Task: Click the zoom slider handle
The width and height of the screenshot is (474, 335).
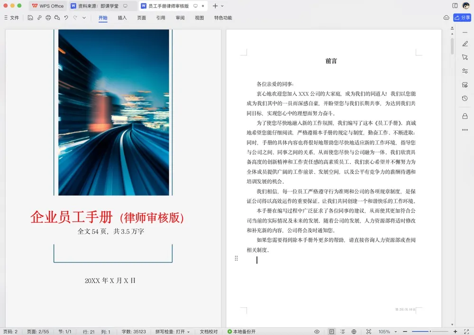Action: tap(430, 331)
